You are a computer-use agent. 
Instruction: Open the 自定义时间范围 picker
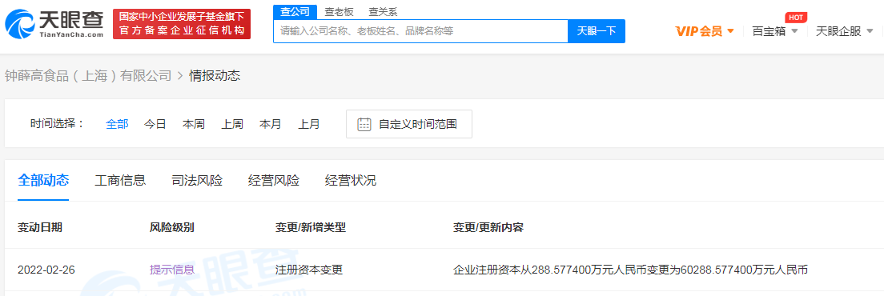408,124
